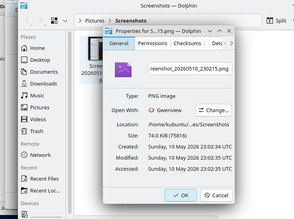294x219 pixels.
Task: Click the Created date value
Action: [x=190, y=147]
